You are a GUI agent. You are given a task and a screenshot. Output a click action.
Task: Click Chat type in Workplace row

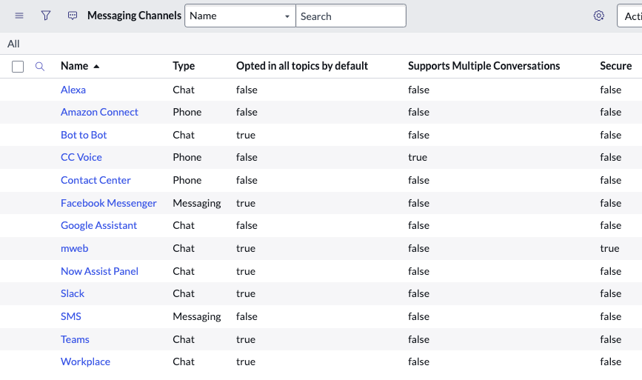(x=184, y=361)
